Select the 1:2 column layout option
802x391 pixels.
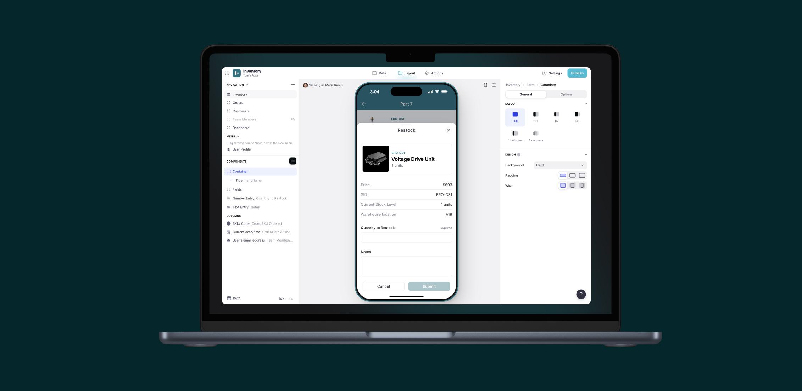pos(556,117)
